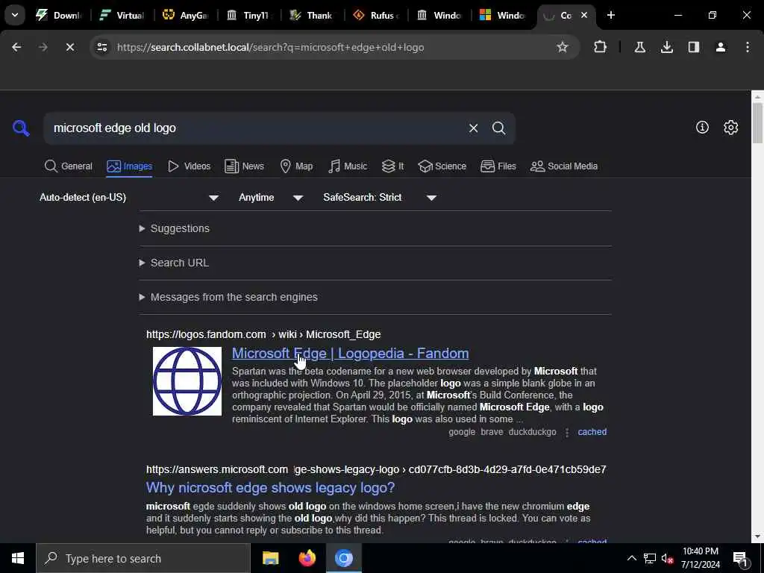Open the Extensions puzzle icon
This screenshot has height=573, width=764.
click(601, 47)
